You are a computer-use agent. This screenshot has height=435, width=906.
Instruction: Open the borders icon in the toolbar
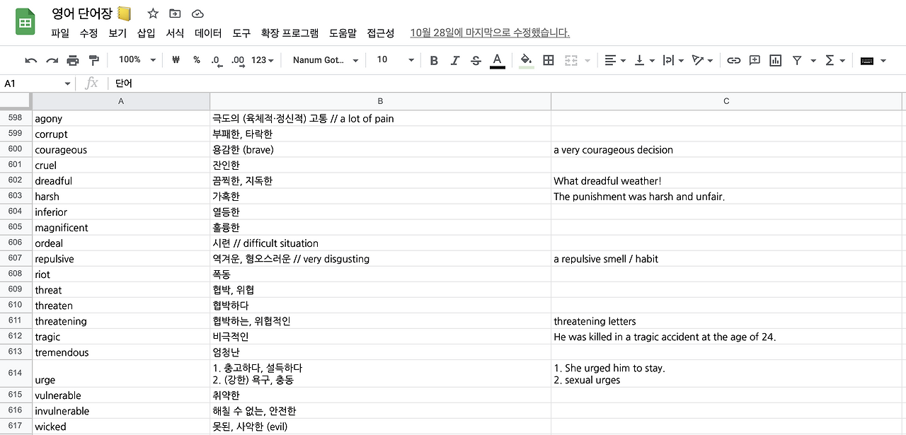pyautogui.click(x=548, y=60)
